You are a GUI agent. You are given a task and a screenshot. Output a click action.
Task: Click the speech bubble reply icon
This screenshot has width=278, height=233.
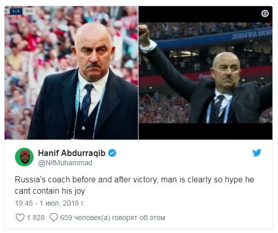54,218
